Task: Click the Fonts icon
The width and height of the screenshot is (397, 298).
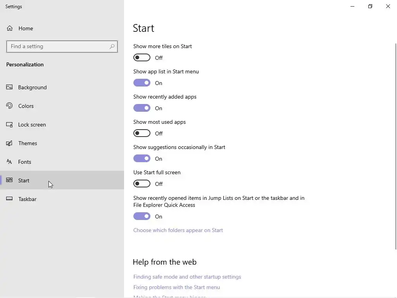Action: click(10, 162)
